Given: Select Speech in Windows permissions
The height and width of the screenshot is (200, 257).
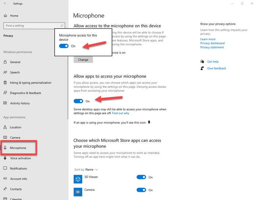Looking at the screenshot, I should point(15,72).
